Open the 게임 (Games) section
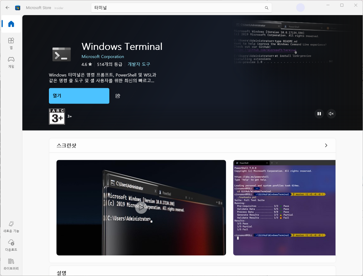This screenshot has height=276, width=363. 11,62
